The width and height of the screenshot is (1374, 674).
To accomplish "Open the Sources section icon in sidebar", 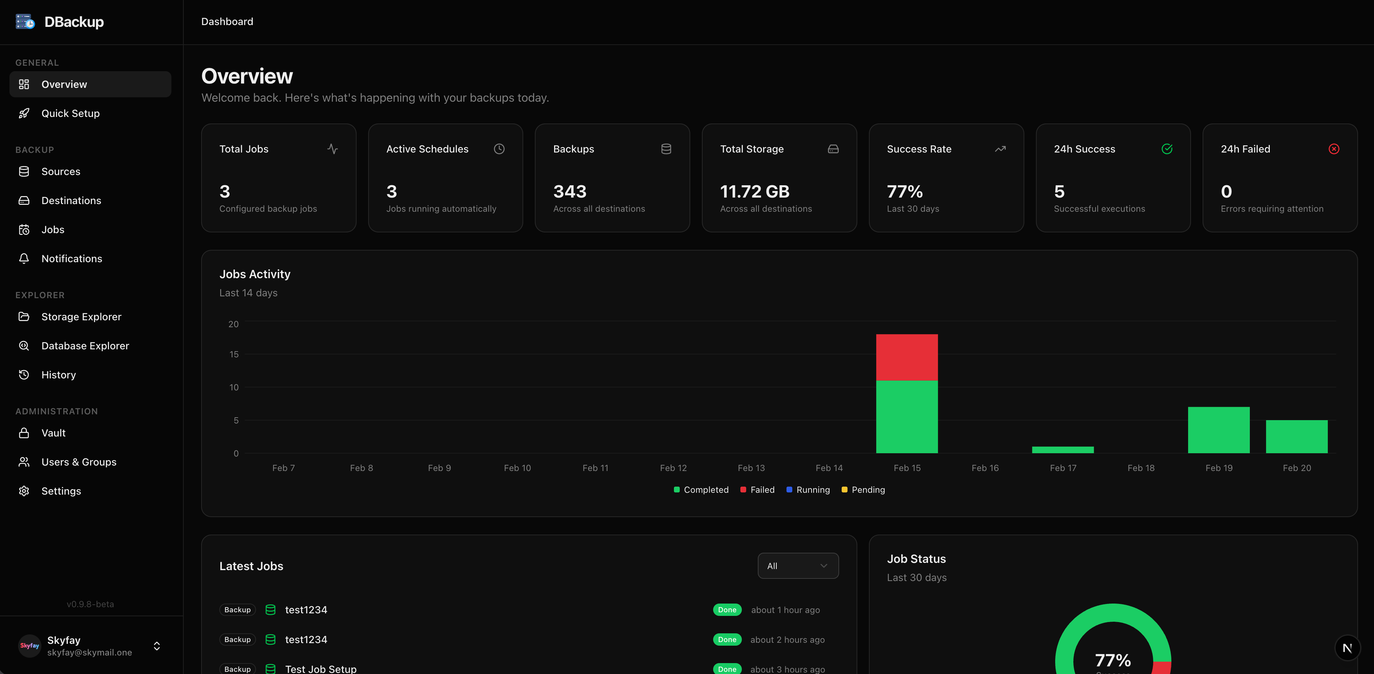I will (x=25, y=171).
